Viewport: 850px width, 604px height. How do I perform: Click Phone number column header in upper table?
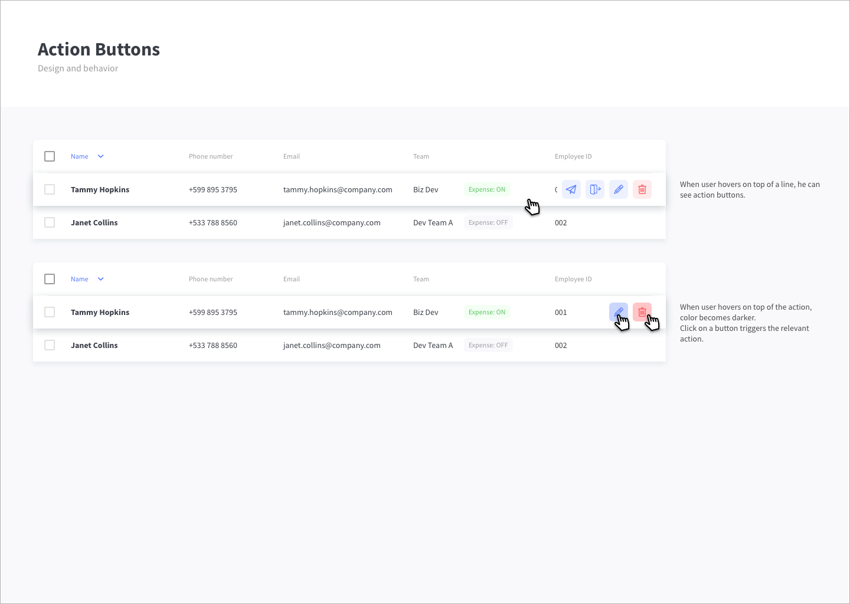tap(211, 156)
